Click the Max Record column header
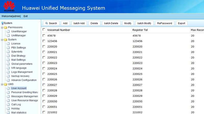Screen dimensions: 204x114 197,30
